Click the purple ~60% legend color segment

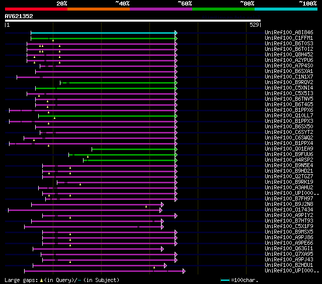(161, 9)
